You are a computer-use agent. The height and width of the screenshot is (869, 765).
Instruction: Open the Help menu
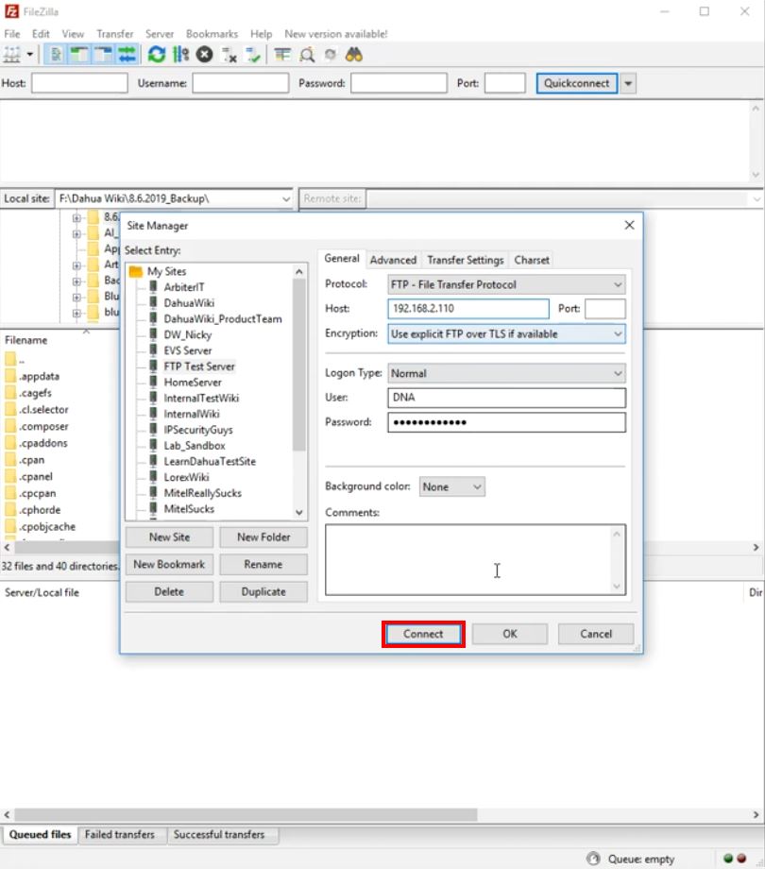pyautogui.click(x=261, y=34)
